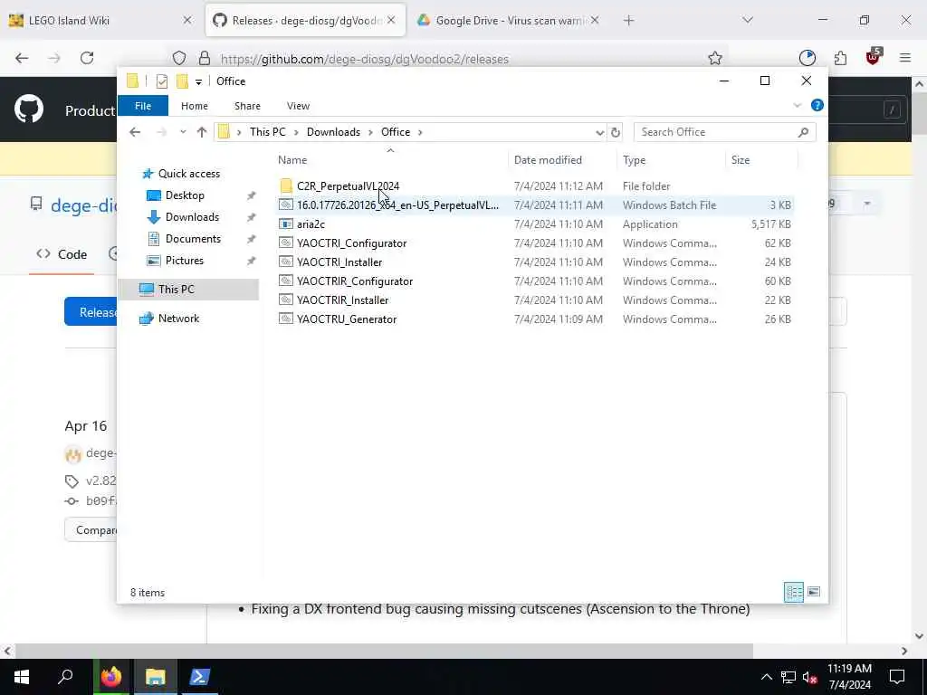Select the YAOCTRI_Configurator file icon
Viewport: 927px width, 695px height.
tap(286, 243)
